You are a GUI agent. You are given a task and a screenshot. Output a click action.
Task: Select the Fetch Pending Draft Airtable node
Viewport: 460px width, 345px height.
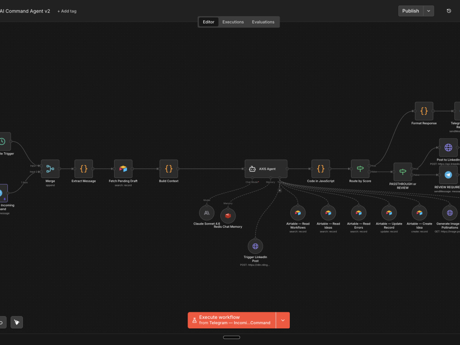pyautogui.click(x=123, y=169)
